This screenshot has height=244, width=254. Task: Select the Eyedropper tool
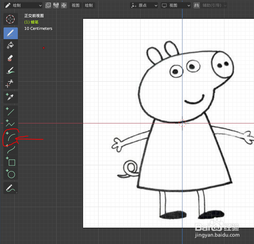(11, 97)
